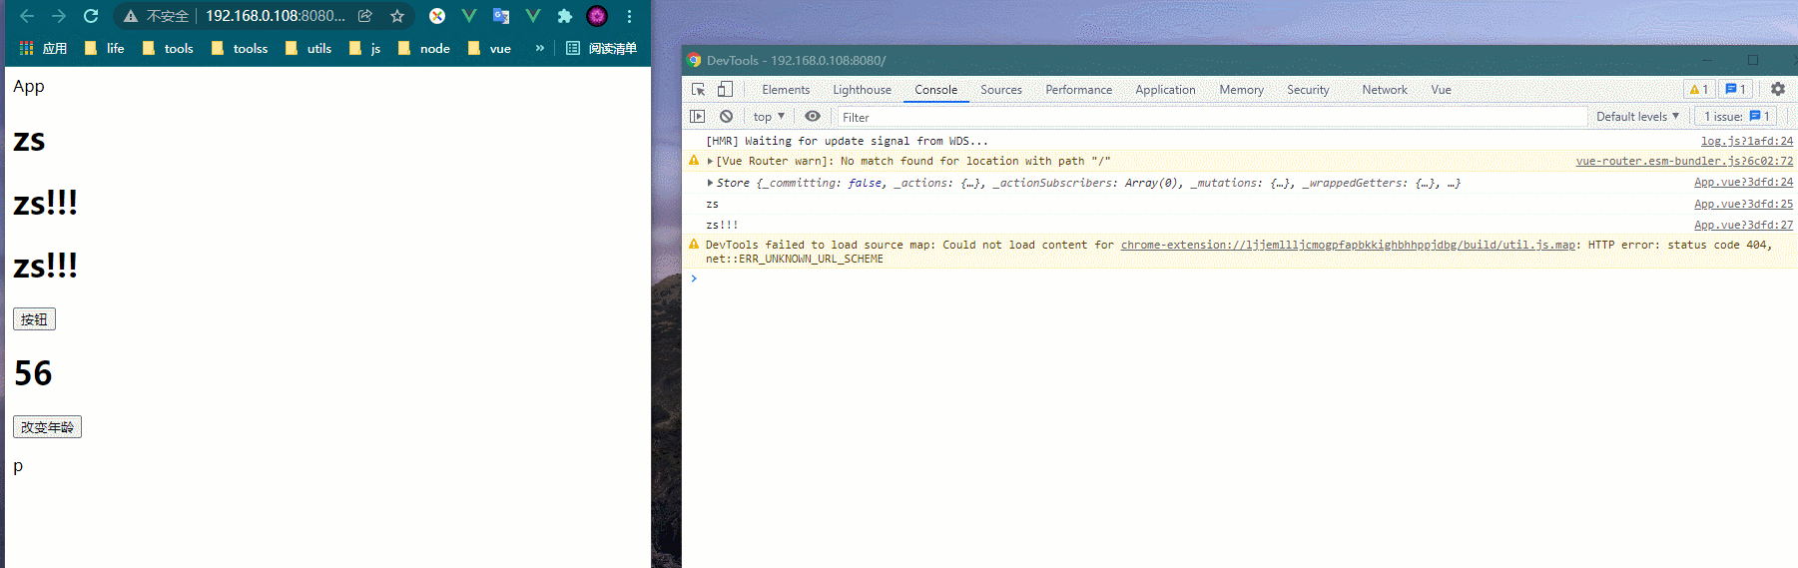Switch to the Performance tab
This screenshot has height=568, width=1798.
click(1079, 90)
